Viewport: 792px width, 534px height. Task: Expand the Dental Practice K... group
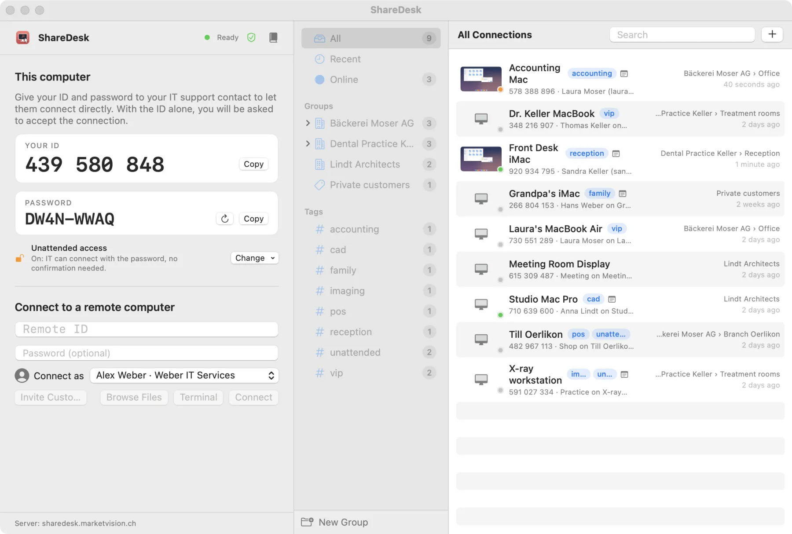[x=308, y=144]
